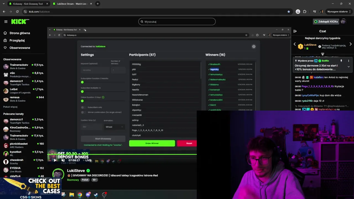Open Trainwreckstv followed channel

click(x=24, y=67)
